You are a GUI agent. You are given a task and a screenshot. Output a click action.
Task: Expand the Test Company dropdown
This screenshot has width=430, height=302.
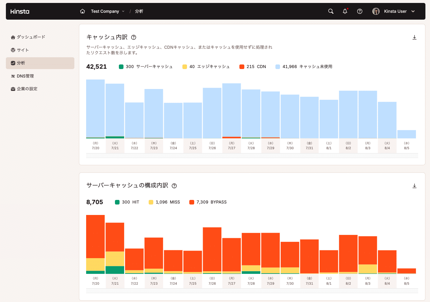click(x=108, y=11)
